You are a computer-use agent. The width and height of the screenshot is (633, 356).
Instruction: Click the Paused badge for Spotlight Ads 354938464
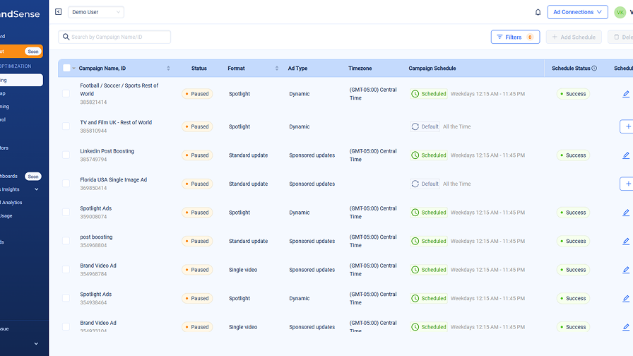point(197,298)
